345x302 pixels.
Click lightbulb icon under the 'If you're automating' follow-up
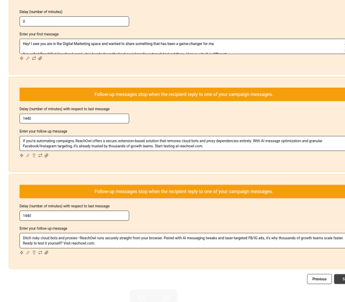pyautogui.click(x=34, y=155)
